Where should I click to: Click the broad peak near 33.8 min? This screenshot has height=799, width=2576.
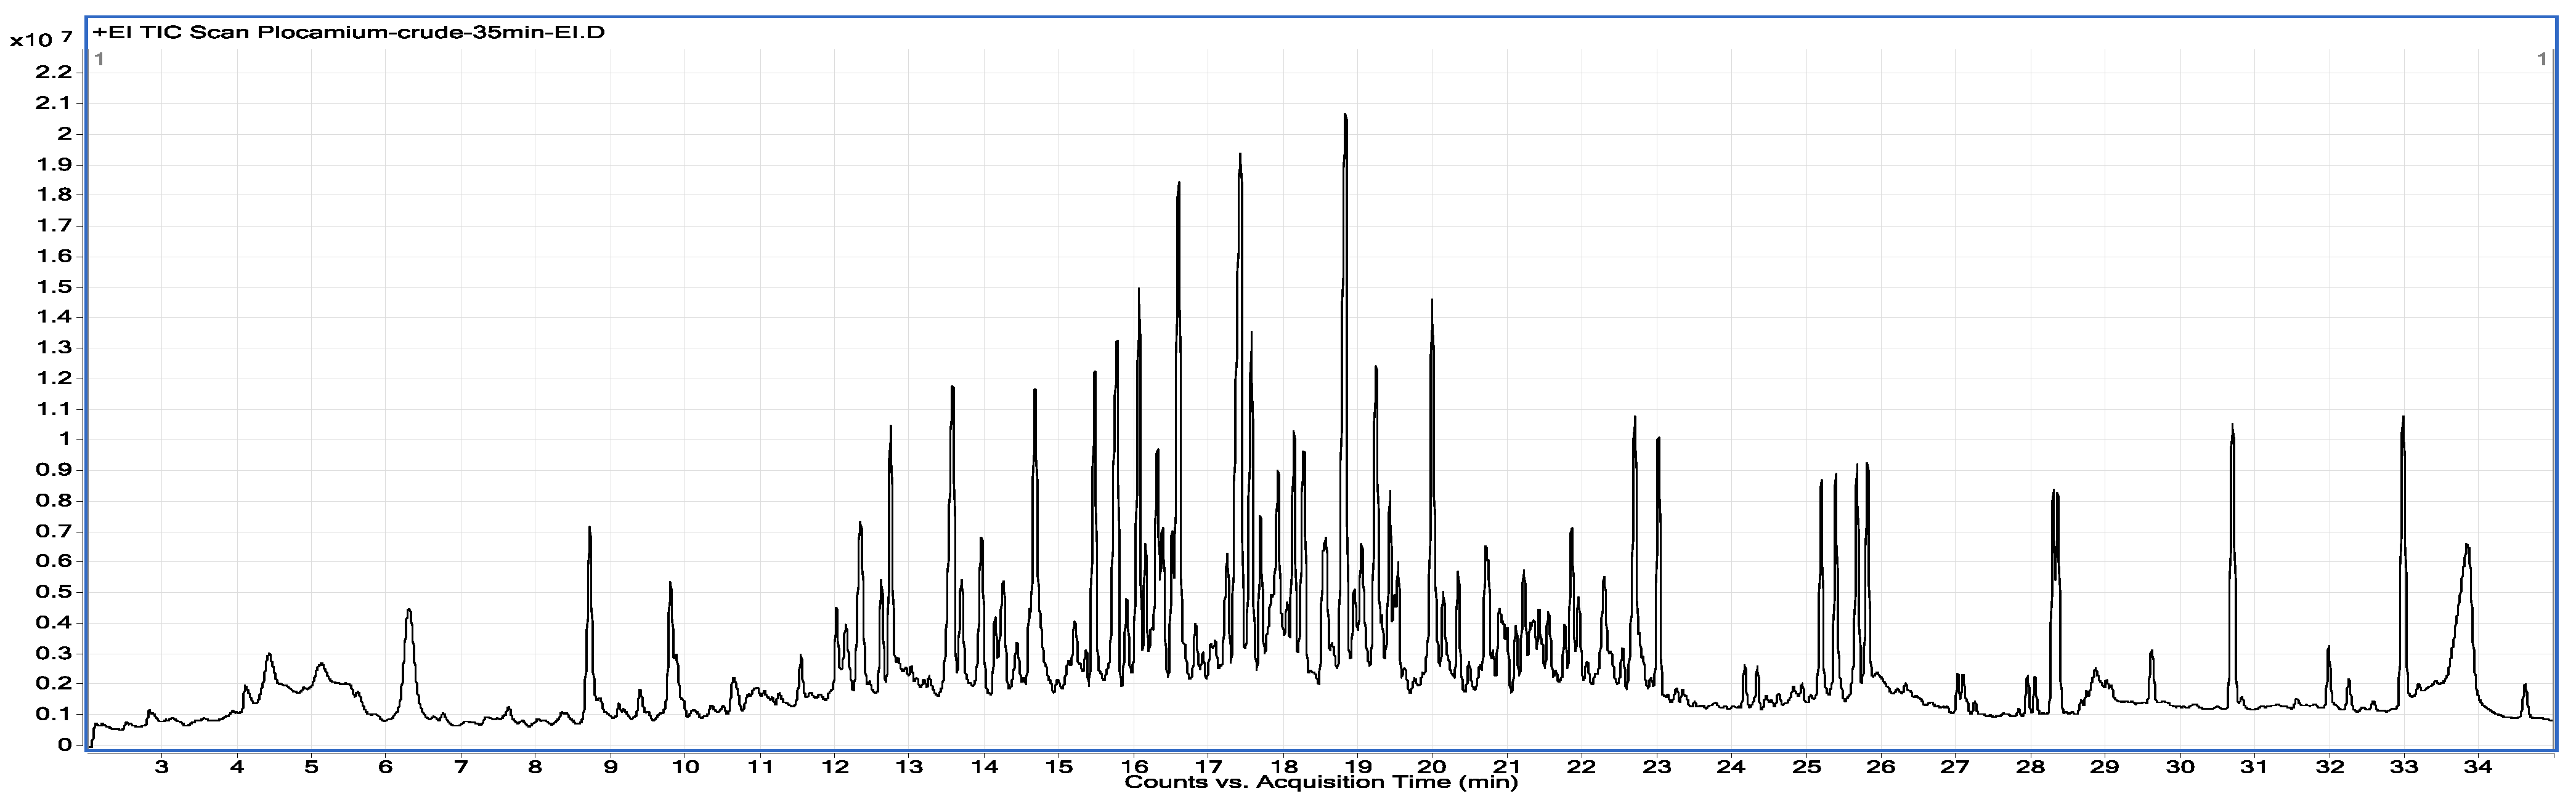click(x=2467, y=545)
